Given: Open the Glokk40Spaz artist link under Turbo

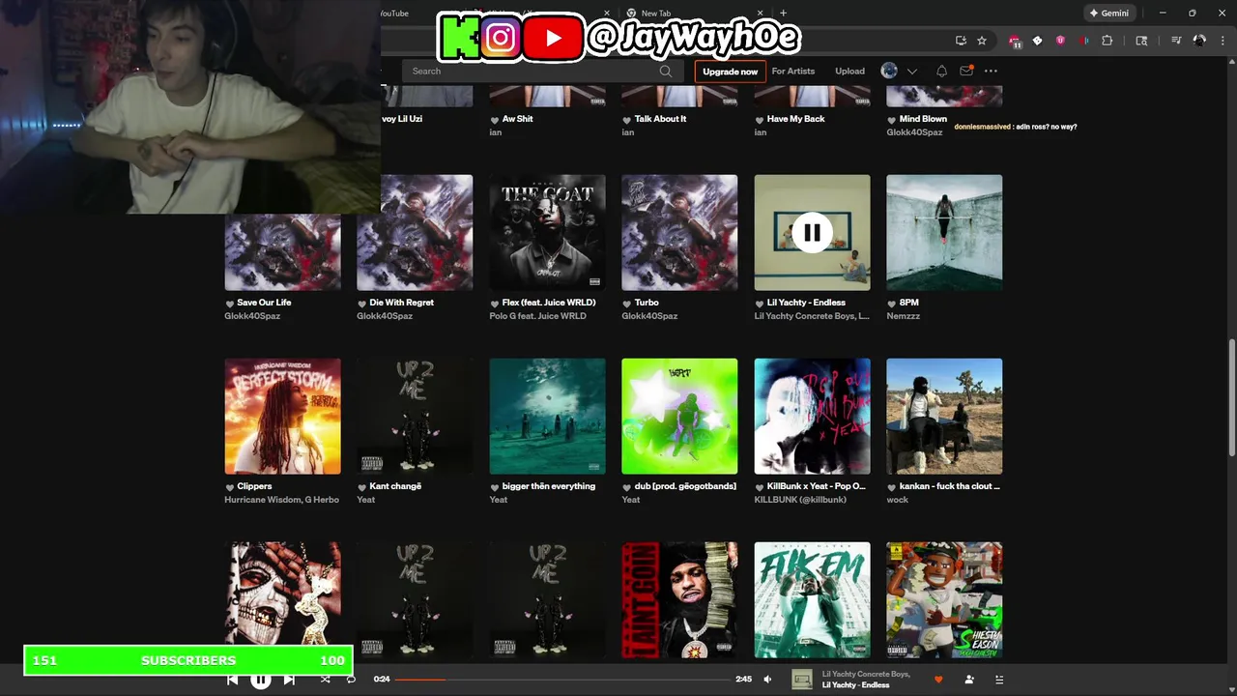Looking at the screenshot, I should 649,316.
